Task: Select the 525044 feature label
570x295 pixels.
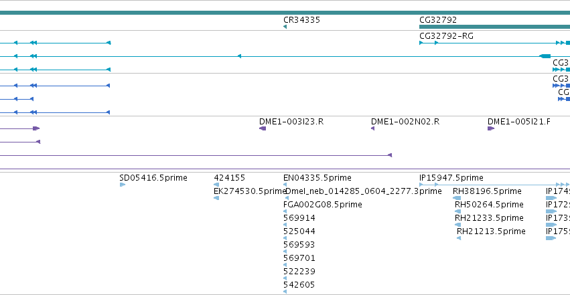Action: [299, 231]
